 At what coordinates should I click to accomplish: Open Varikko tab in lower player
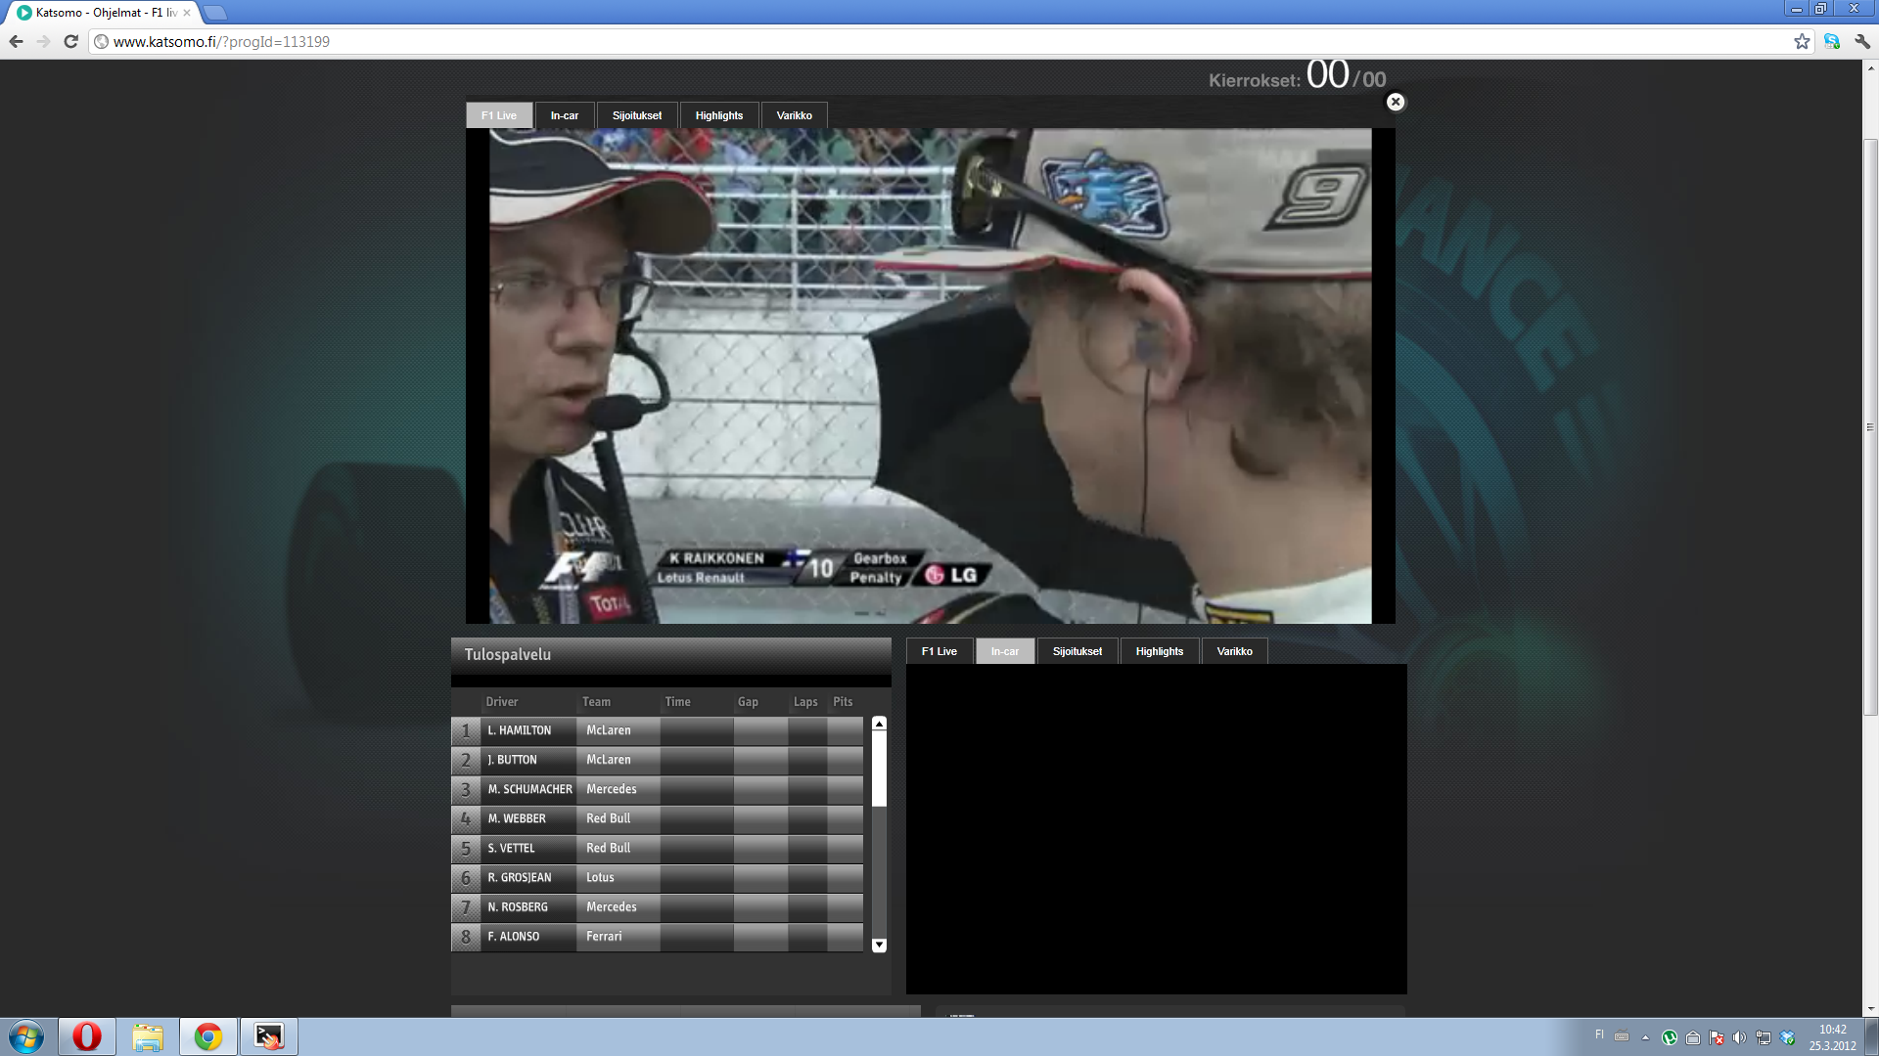[x=1234, y=651]
